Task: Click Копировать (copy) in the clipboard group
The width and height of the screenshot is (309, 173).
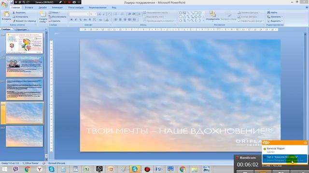Action: [20, 17]
